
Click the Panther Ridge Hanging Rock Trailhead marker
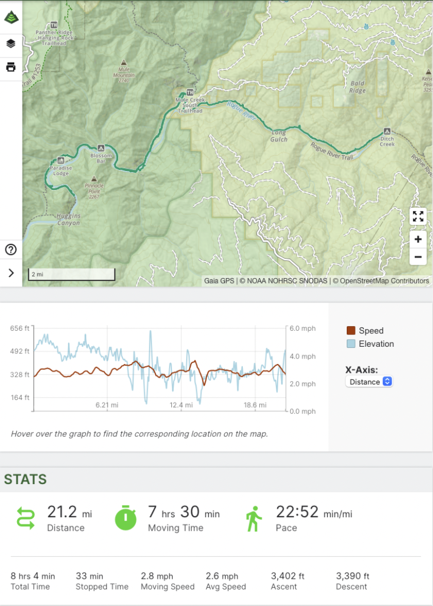pyautogui.click(x=54, y=25)
